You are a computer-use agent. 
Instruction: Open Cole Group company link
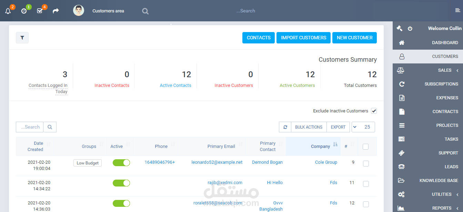click(x=326, y=162)
